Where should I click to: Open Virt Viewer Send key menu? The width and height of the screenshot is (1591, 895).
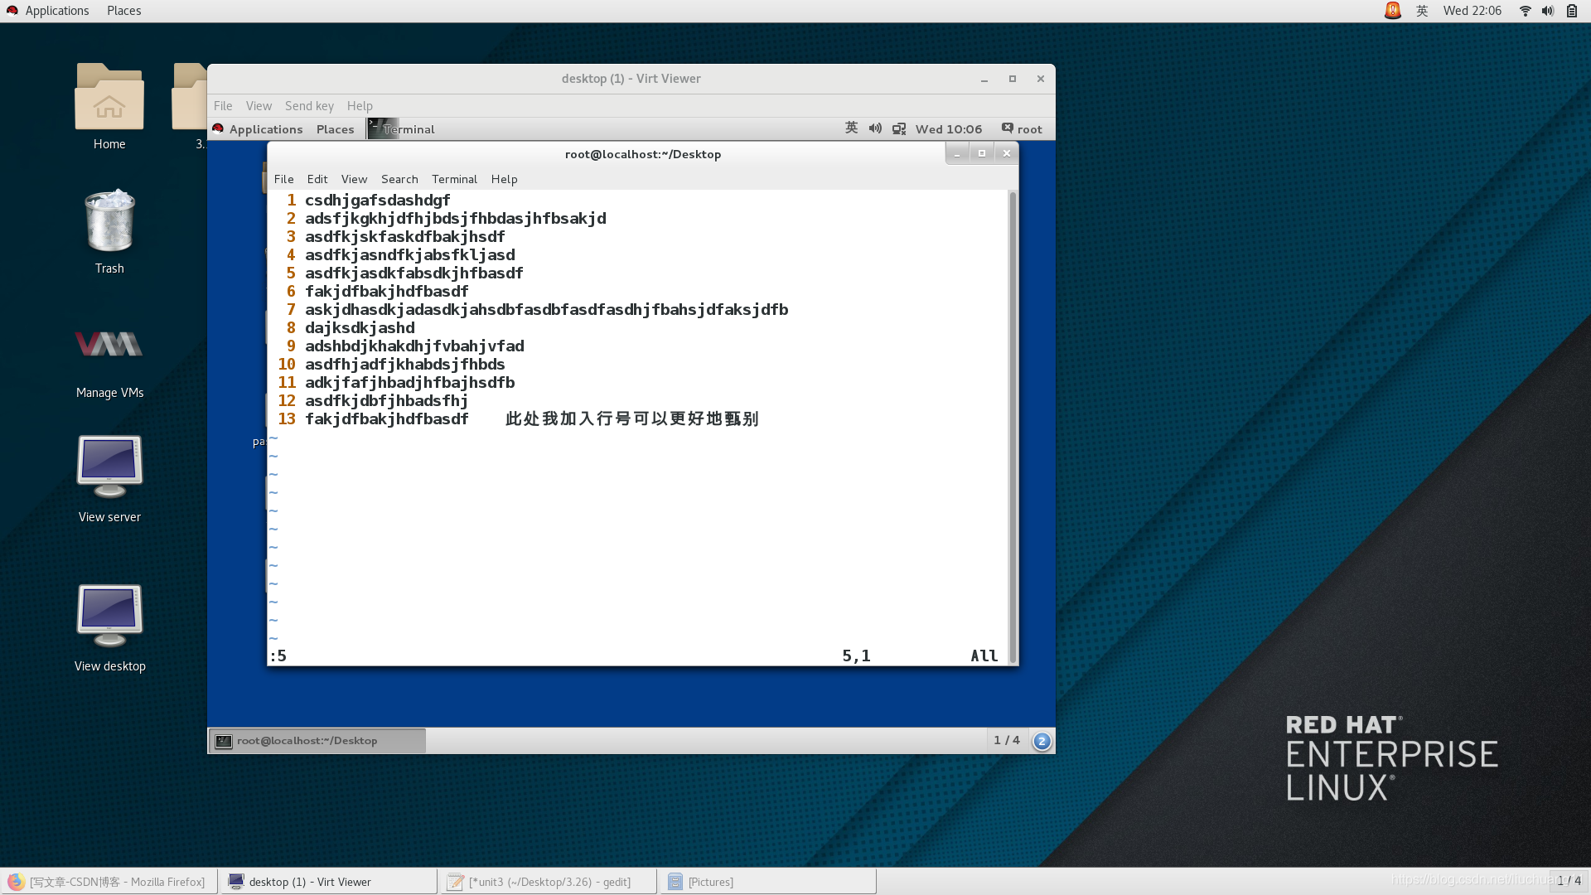[x=309, y=105]
